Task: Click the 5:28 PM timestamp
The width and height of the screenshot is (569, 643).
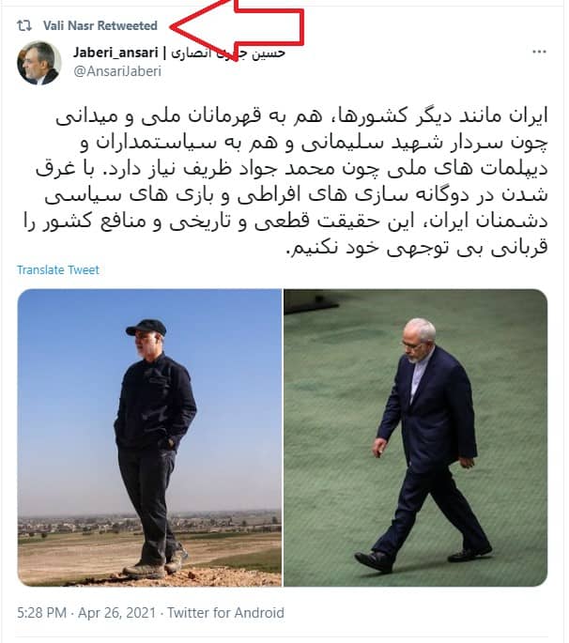Action: pos(41,613)
